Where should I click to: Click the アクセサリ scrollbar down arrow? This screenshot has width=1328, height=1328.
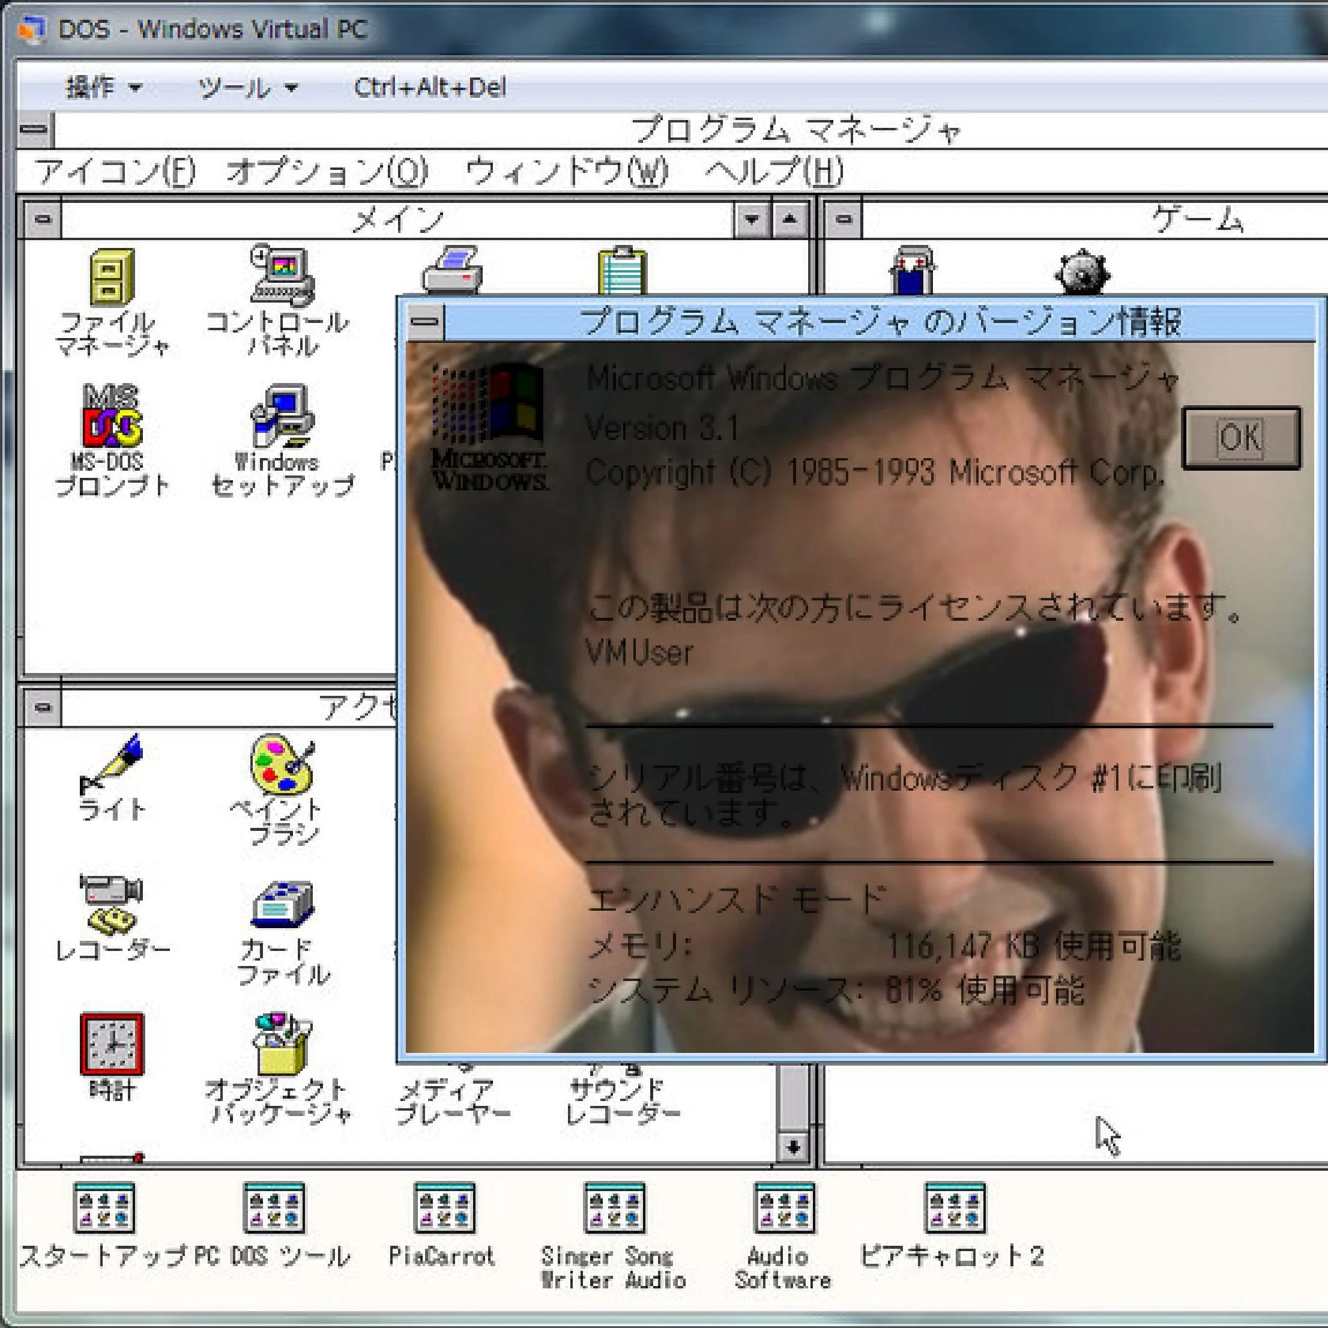click(793, 1147)
